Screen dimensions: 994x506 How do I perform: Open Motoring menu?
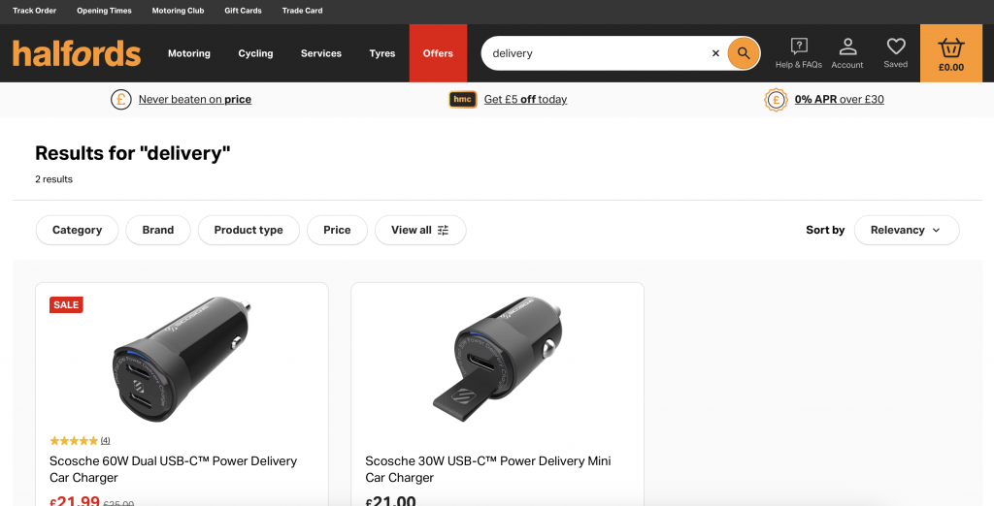[189, 53]
